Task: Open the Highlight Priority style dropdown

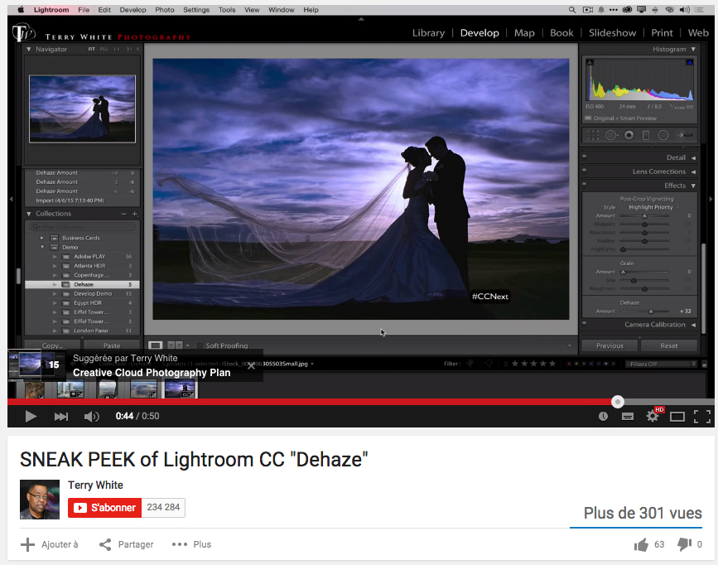Action: coord(653,207)
